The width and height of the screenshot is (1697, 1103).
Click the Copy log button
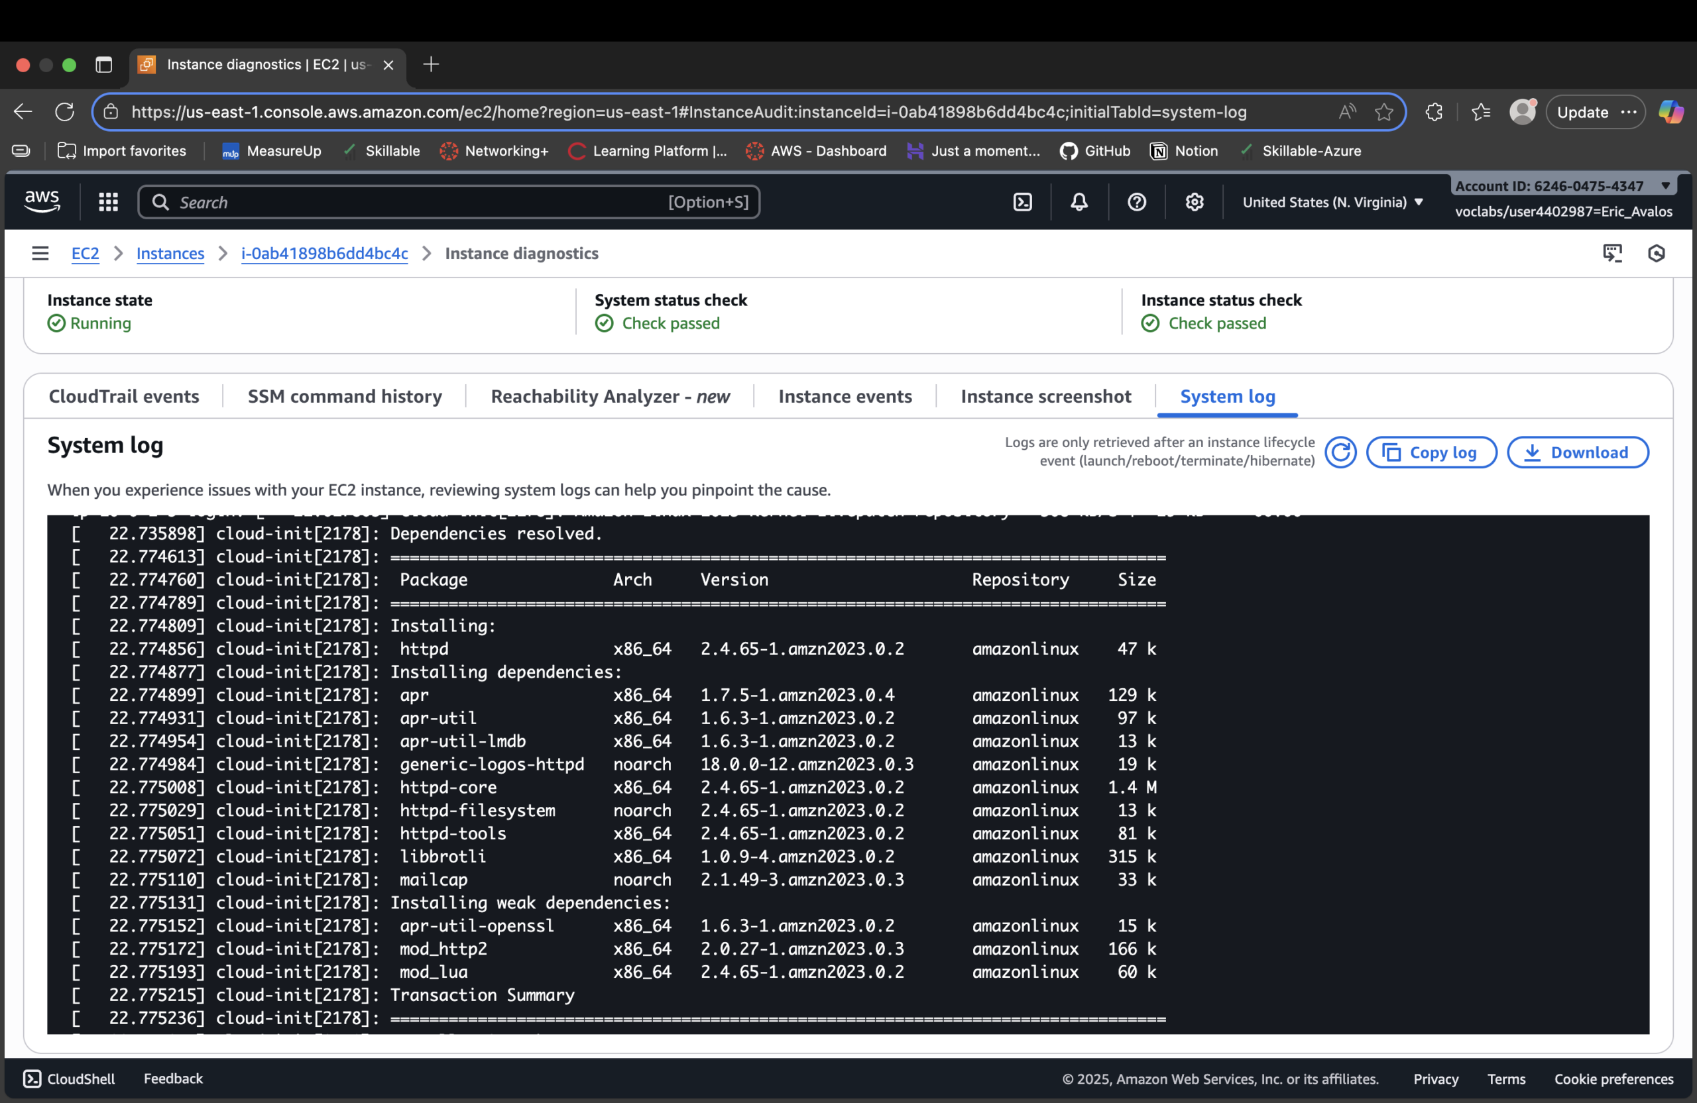[1431, 452]
